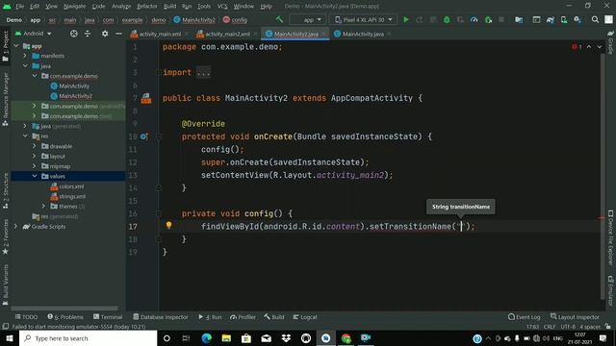The width and height of the screenshot is (616, 346).
Task: Open the app run configuration dropdown
Action: pyautogui.click(x=308, y=19)
